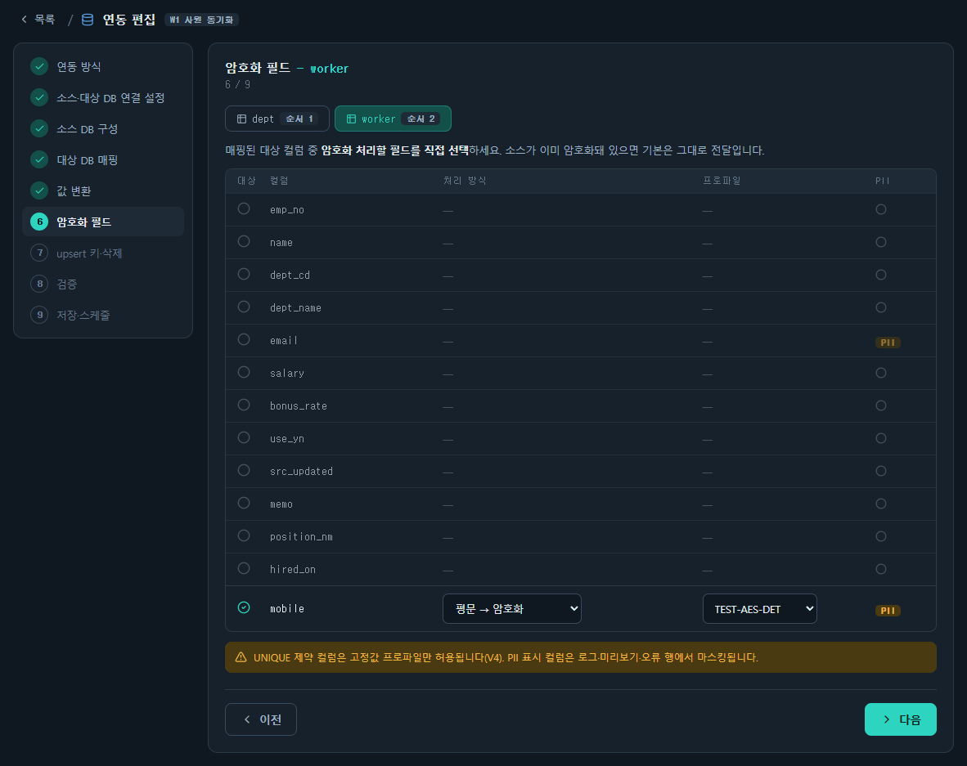Click the hired_on column name
Viewport: 967px width, 766px height.
pyautogui.click(x=292, y=570)
